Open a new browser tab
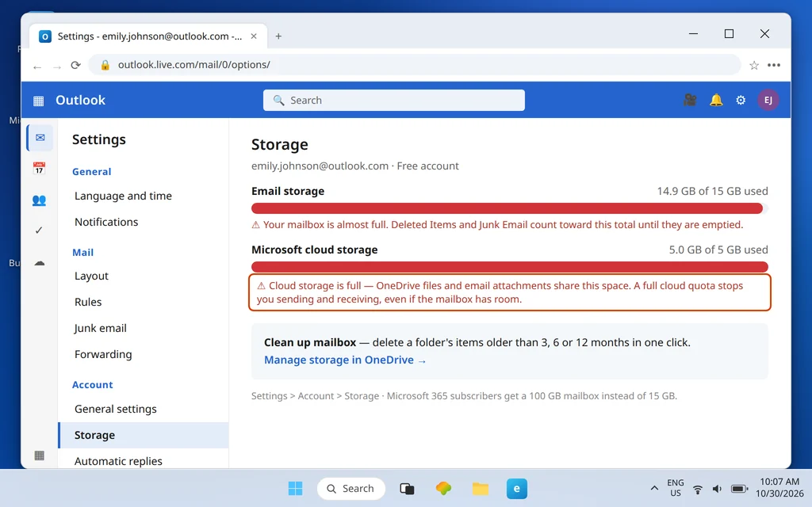The width and height of the screenshot is (812, 507). pos(278,36)
